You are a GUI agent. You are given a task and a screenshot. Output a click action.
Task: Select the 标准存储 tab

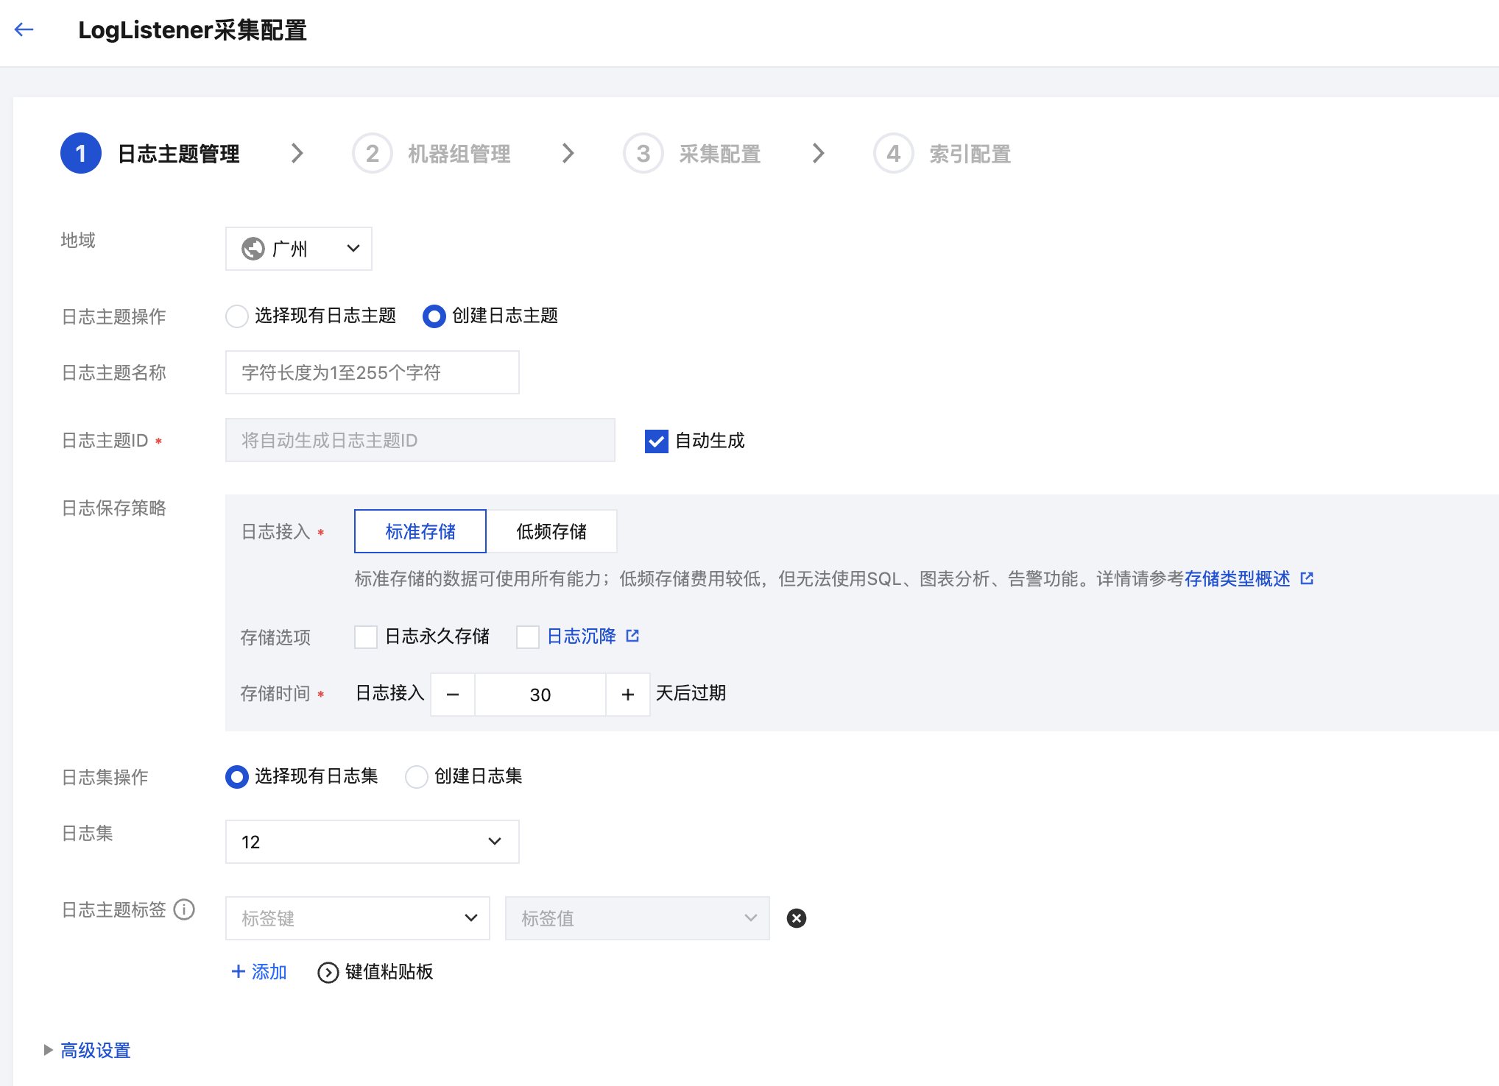tap(420, 531)
